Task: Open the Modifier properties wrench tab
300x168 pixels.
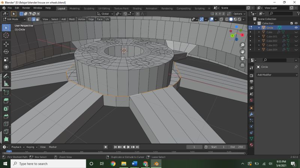Action: point(251,114)
